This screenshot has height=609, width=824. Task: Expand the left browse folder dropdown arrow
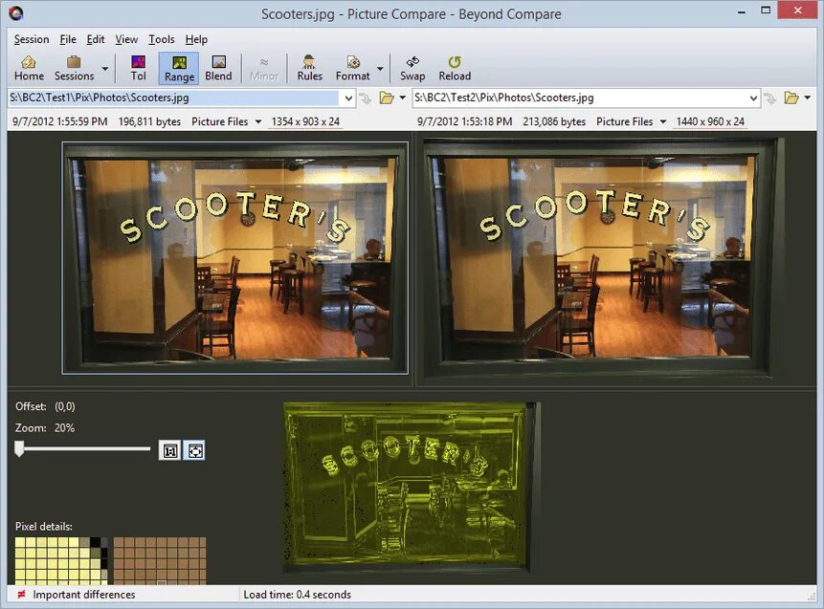pyautogui.click(x=403, y=98)
